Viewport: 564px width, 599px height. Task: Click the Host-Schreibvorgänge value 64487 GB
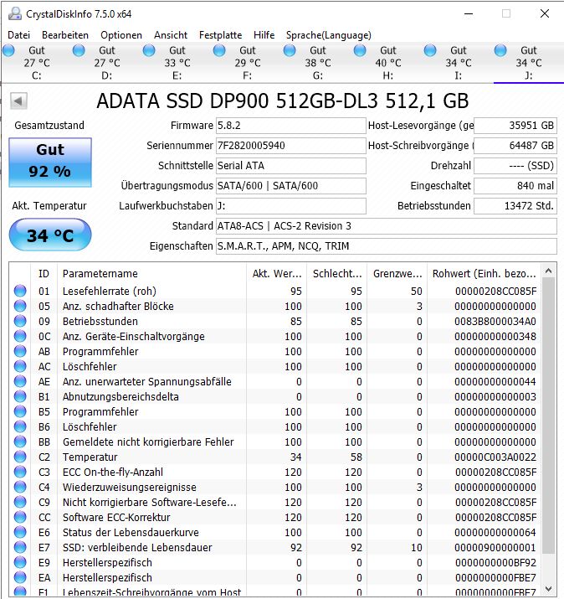click(515, 146)
